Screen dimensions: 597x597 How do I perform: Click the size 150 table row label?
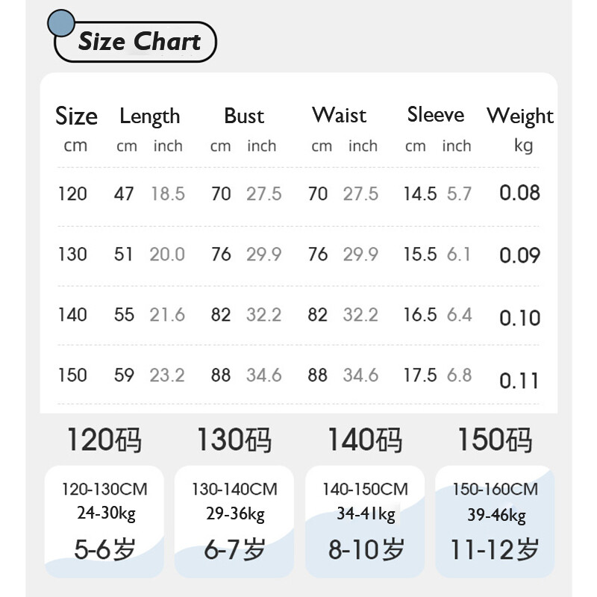coord(72,375)
